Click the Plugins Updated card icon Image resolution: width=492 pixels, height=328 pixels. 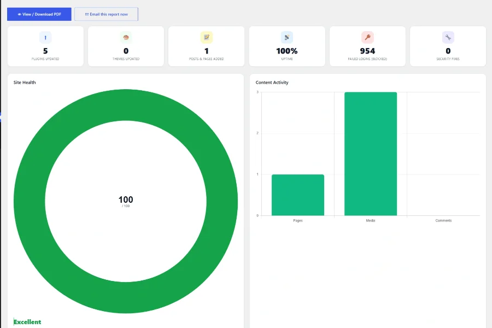(45, 38)
